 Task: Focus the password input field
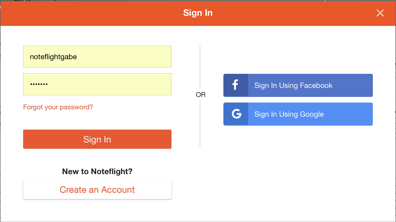[x=97, y=84]
